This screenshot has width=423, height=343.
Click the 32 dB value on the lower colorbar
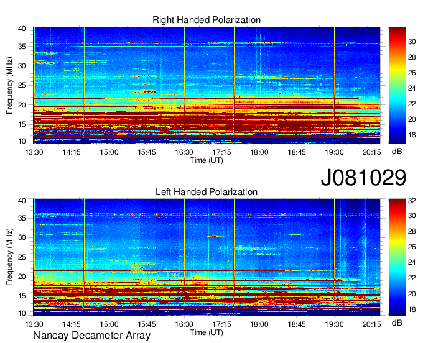tap(412, 201)
